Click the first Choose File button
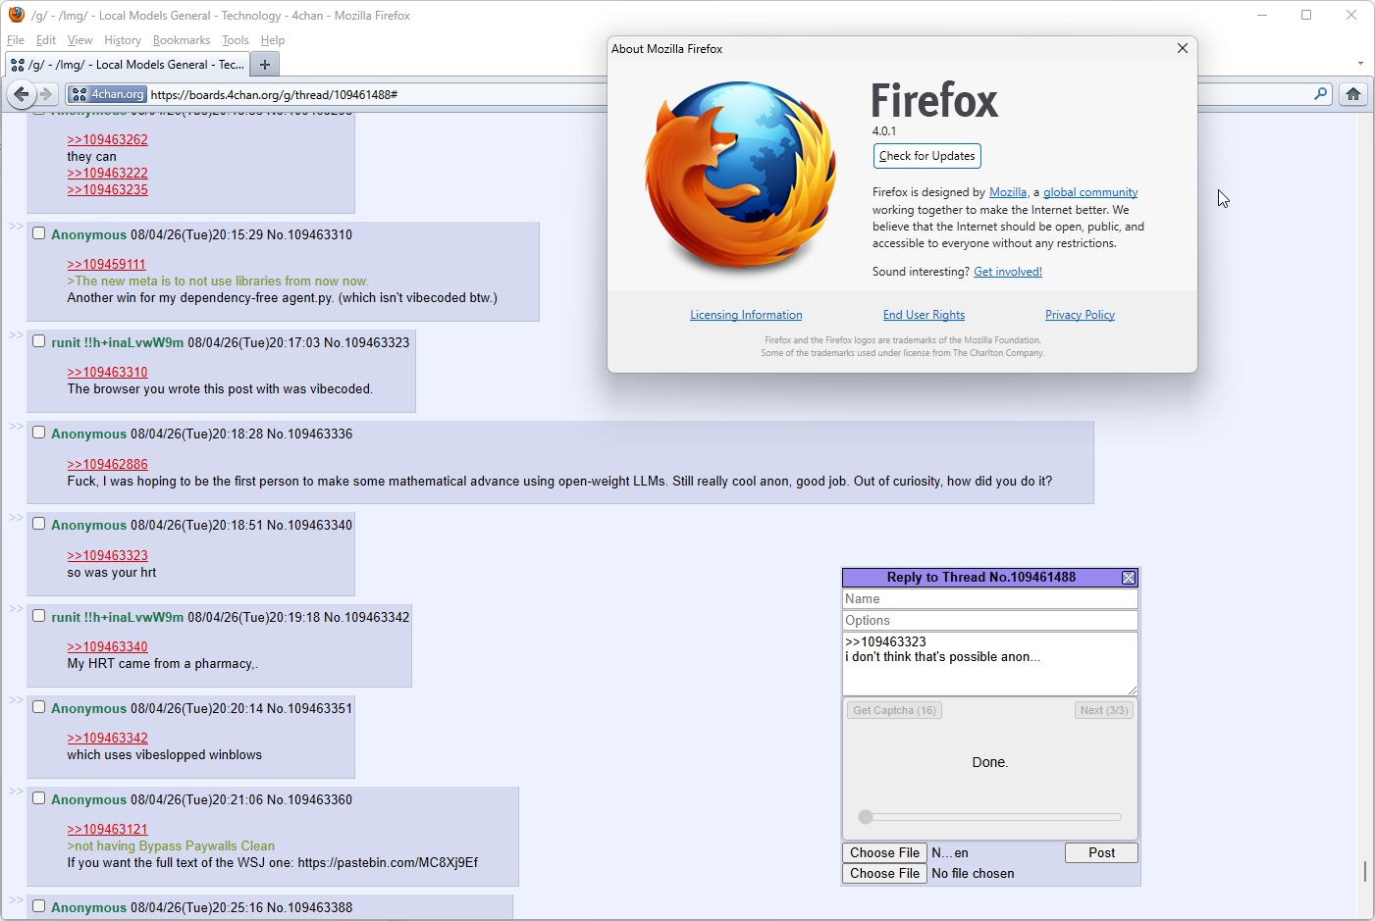 884,853
